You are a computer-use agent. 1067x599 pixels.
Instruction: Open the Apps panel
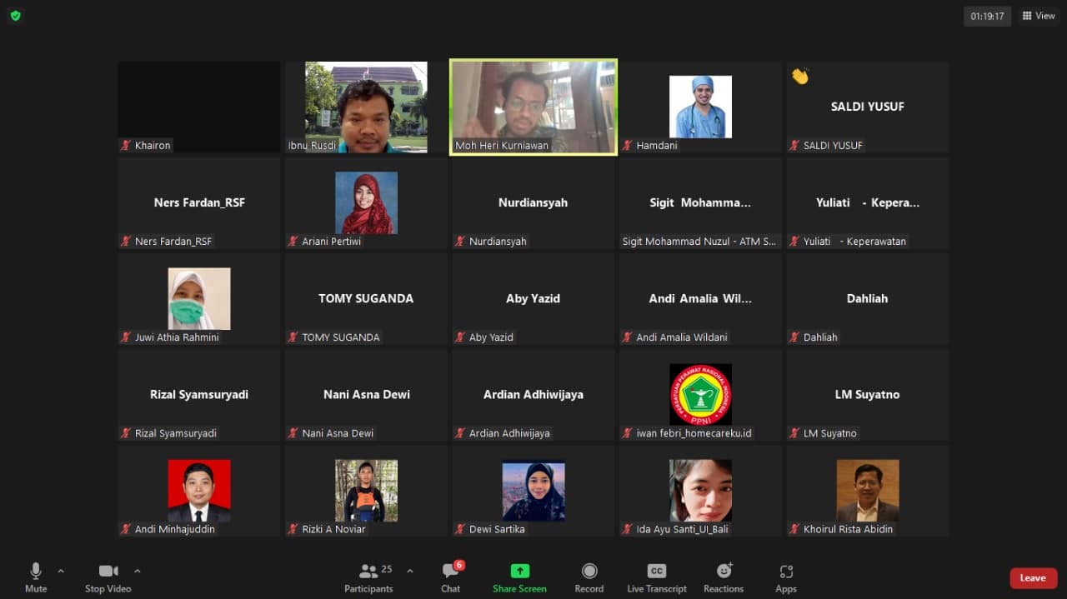pyautogui.click(x=786, y=578)
